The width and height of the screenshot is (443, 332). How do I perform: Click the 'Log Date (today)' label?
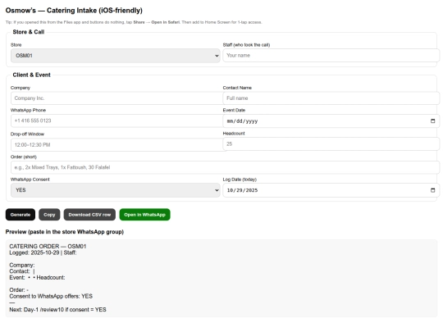(x=240, y=180)
